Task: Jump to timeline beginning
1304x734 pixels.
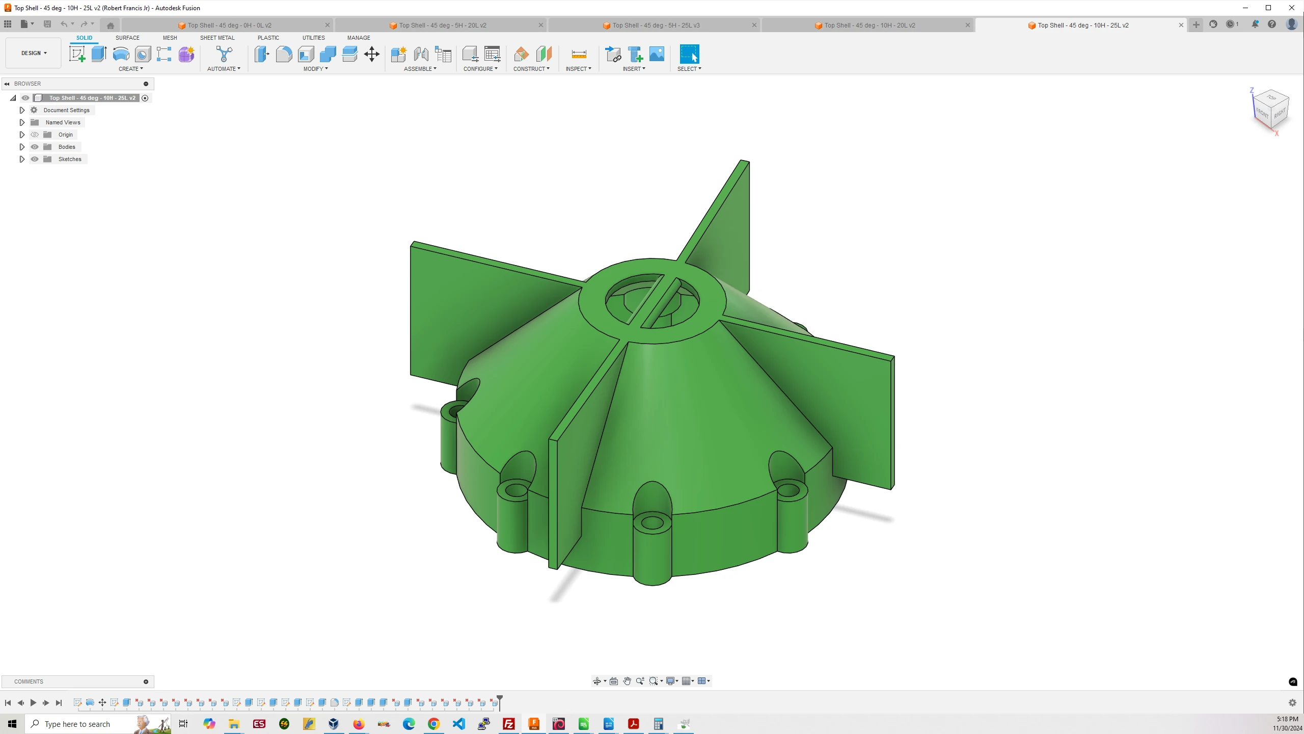Action: tap(8, 703)
